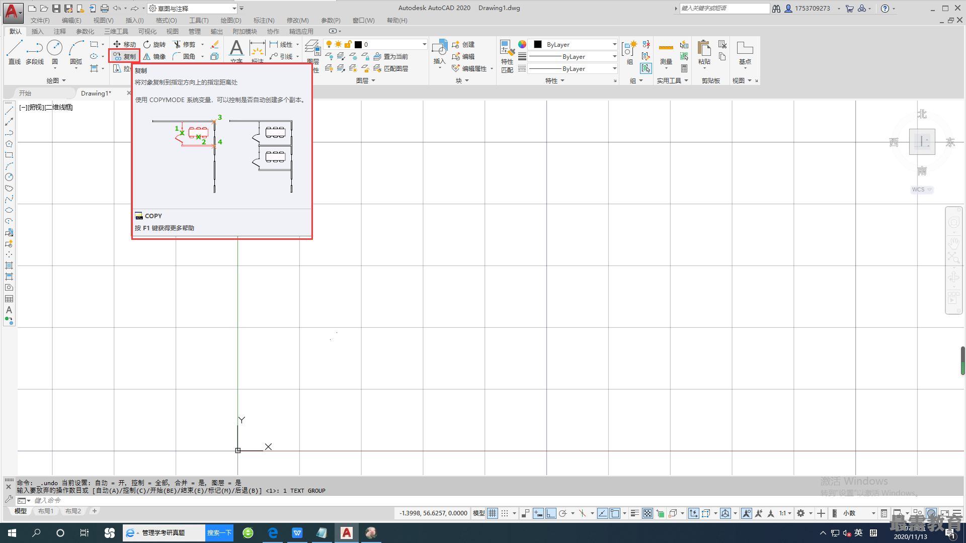Open the 文件(F) menu

[40, 21]
